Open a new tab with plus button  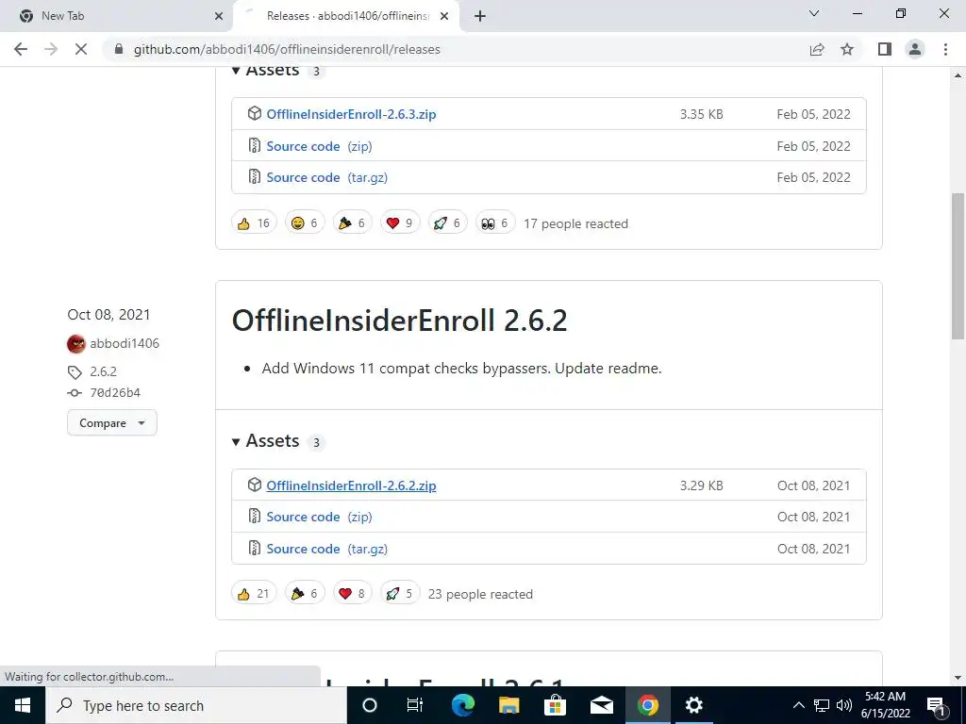coord(480,16)
